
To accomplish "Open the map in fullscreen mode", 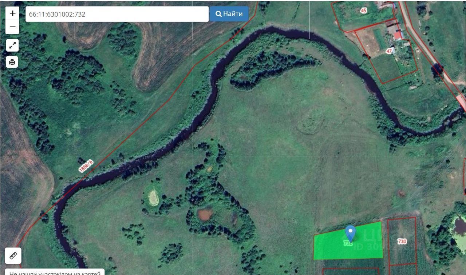I will (x=12, y=45).
